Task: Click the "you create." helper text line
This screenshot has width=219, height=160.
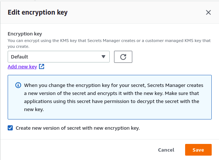Action: pyautogui.click(x=19, y=47)
